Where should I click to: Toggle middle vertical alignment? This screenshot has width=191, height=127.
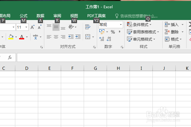[x=56, y=27]
